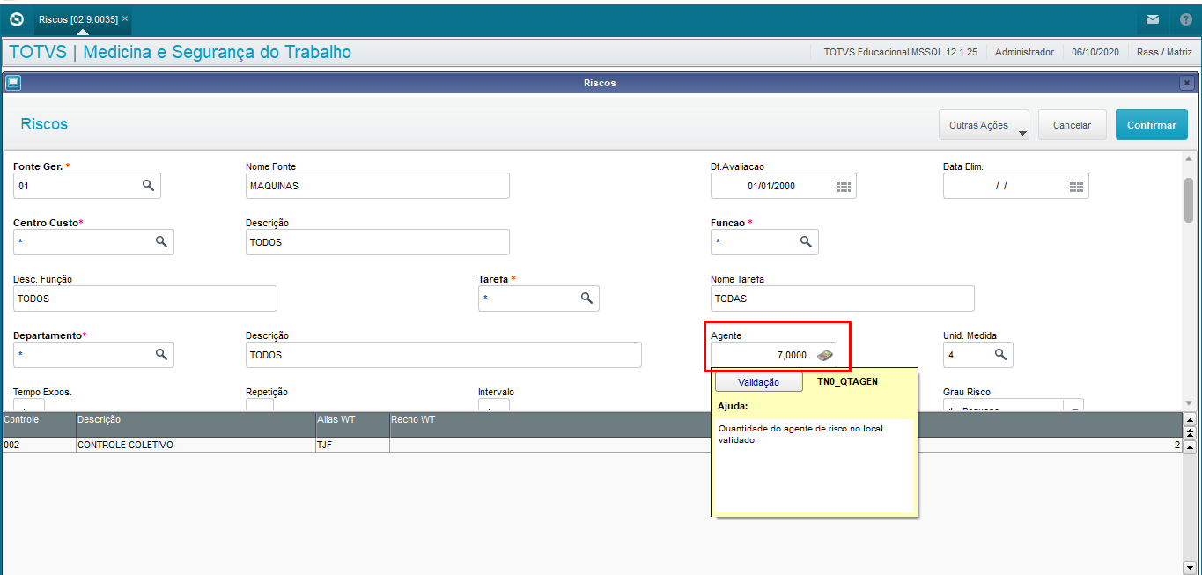Click Administrador in header bar
This screenshot has width=1202, height=575.
coord(1024,52)
